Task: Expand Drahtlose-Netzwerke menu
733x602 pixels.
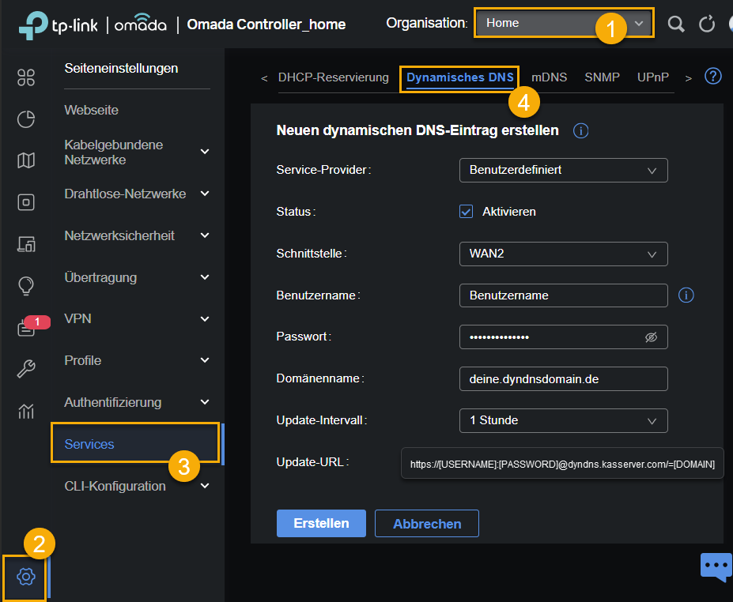Action: [x=137, y=194]
